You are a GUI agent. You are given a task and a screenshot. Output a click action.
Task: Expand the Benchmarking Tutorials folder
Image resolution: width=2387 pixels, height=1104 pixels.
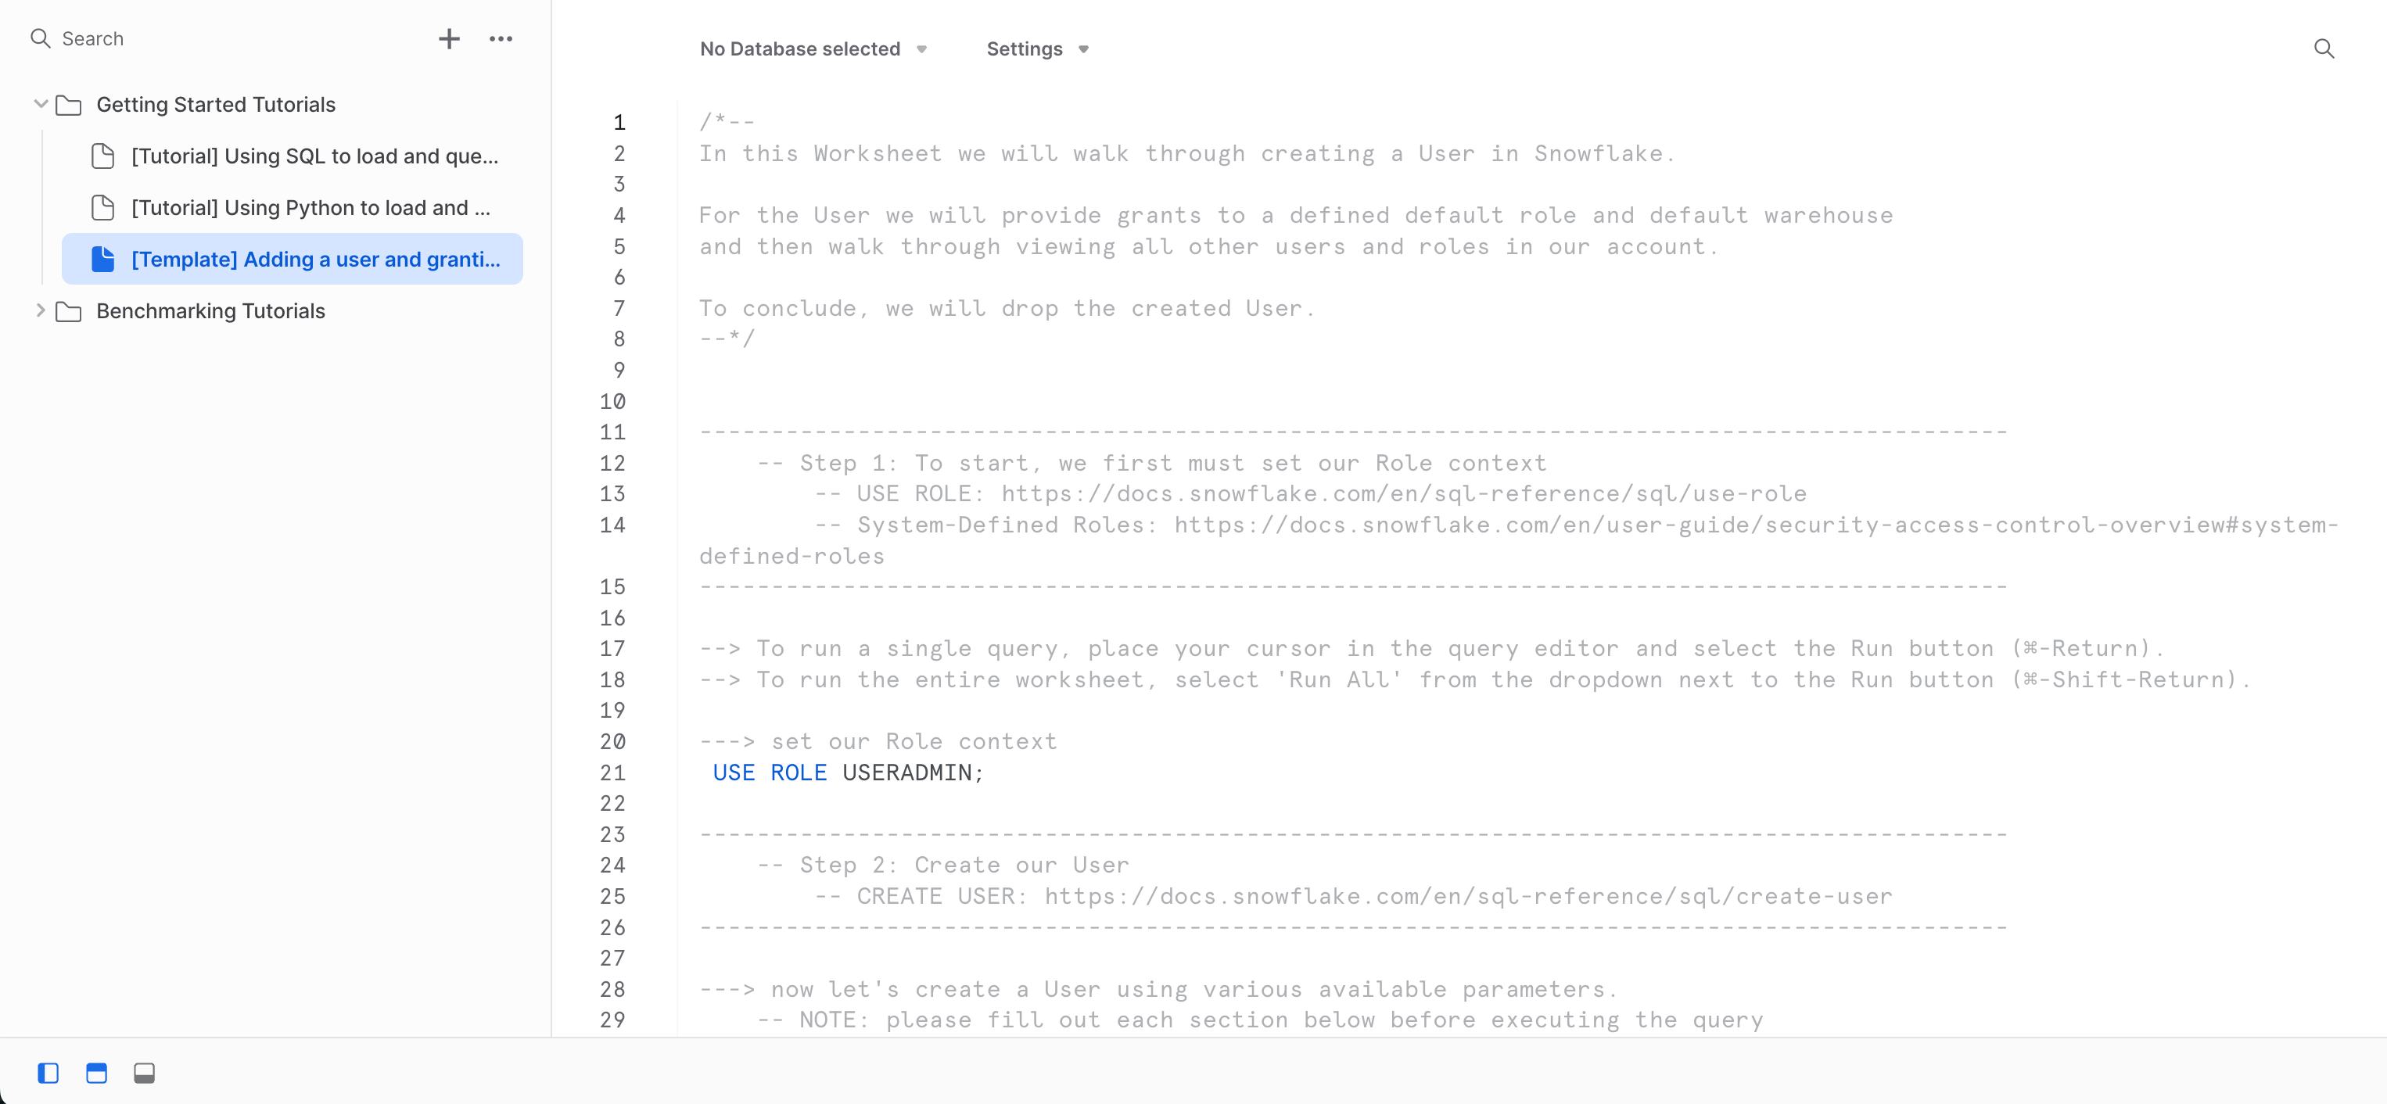(40, 310)
